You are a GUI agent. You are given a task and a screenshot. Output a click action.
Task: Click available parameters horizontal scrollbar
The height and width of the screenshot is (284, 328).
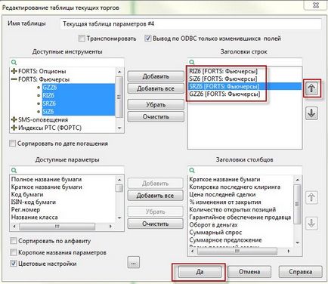57,227
